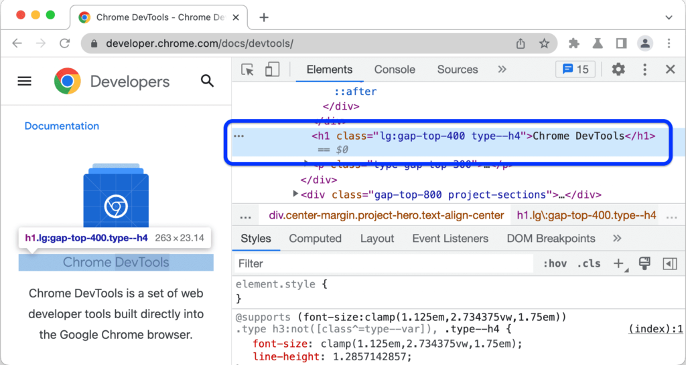The height and width of the screenshot is (365, 686).
Task: Click the address bar URL field
Action: pos(318,43)
